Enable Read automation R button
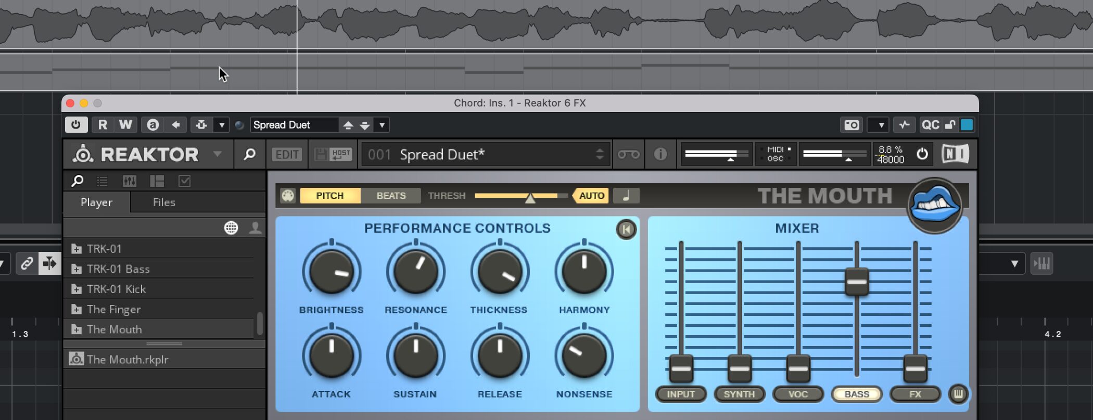1093x420 pixels. click(103, 125)
